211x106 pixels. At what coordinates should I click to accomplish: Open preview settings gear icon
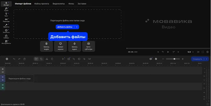pyautogui.click(x=208, y=52)
